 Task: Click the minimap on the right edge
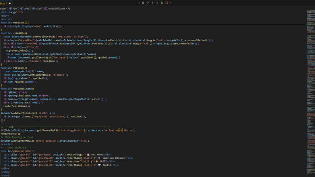click(311, 92)
